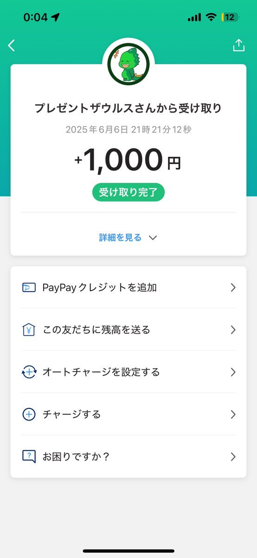Expand details with 詳細を見る
257x558 pixels.
click(120, 238)
